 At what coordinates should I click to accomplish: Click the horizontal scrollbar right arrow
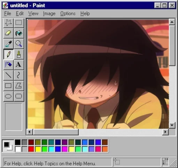(165, 132)
